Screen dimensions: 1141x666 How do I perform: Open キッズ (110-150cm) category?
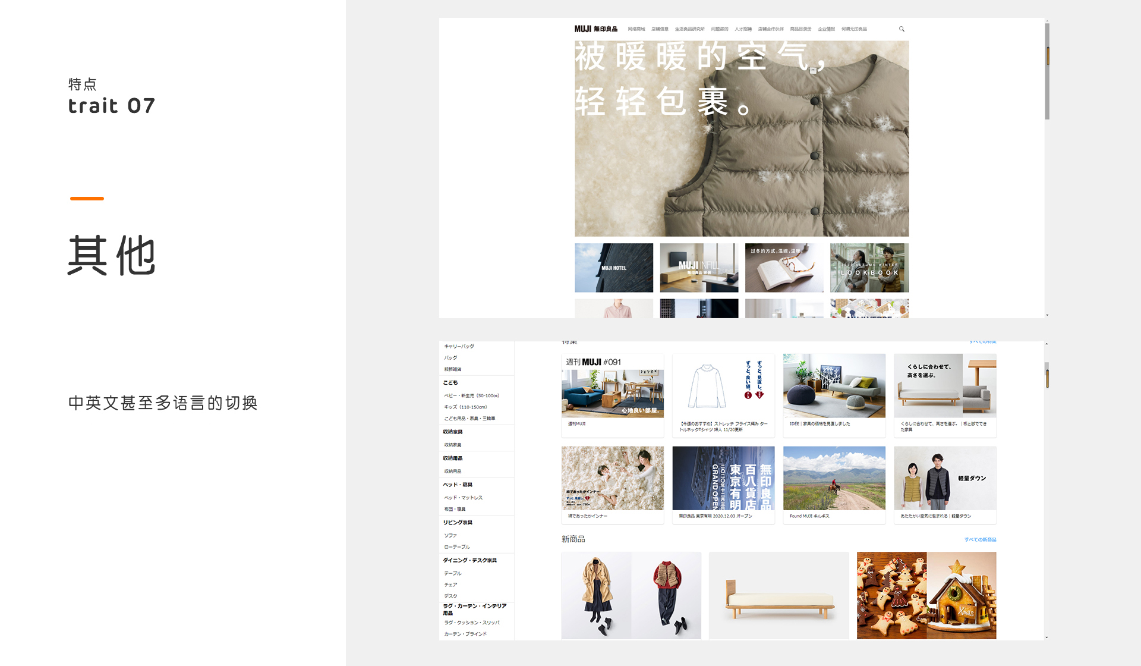[465, 407]
